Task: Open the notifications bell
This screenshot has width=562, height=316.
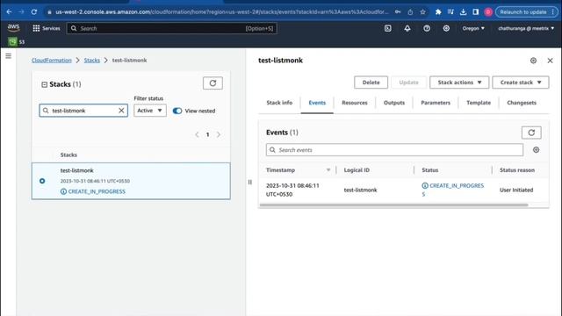Action: [407, 28]
